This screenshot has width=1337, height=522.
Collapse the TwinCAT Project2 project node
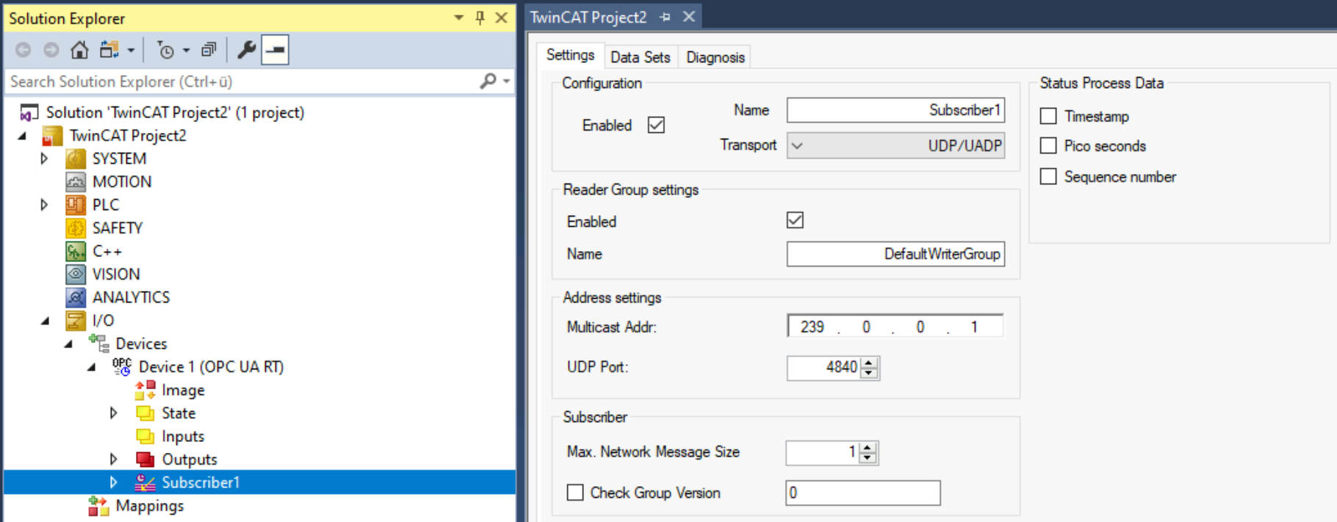pyautogui.click(x=23, y=136)
